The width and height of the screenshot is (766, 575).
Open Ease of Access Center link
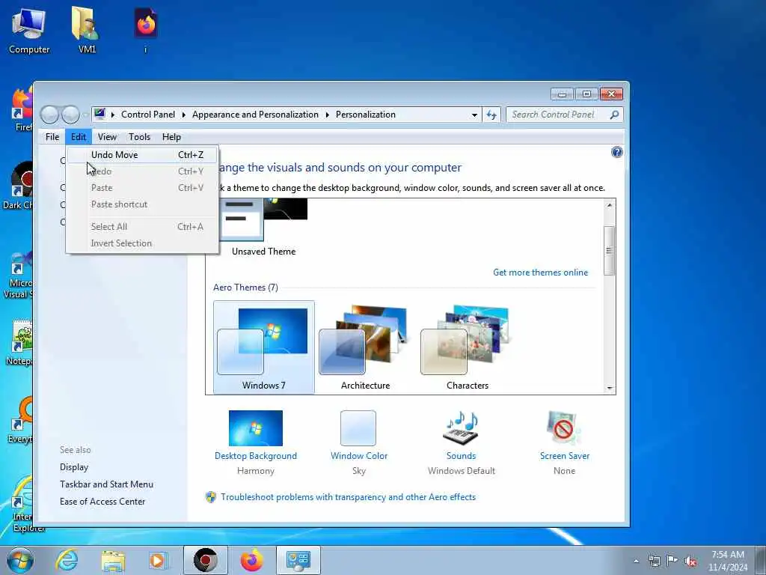(102, 501)
